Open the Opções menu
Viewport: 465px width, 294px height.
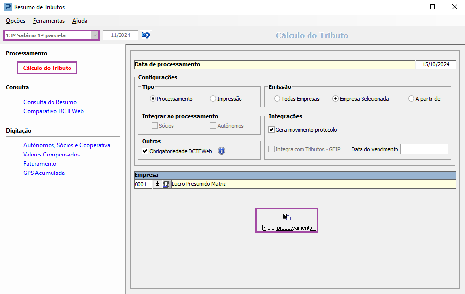[16, 21]
